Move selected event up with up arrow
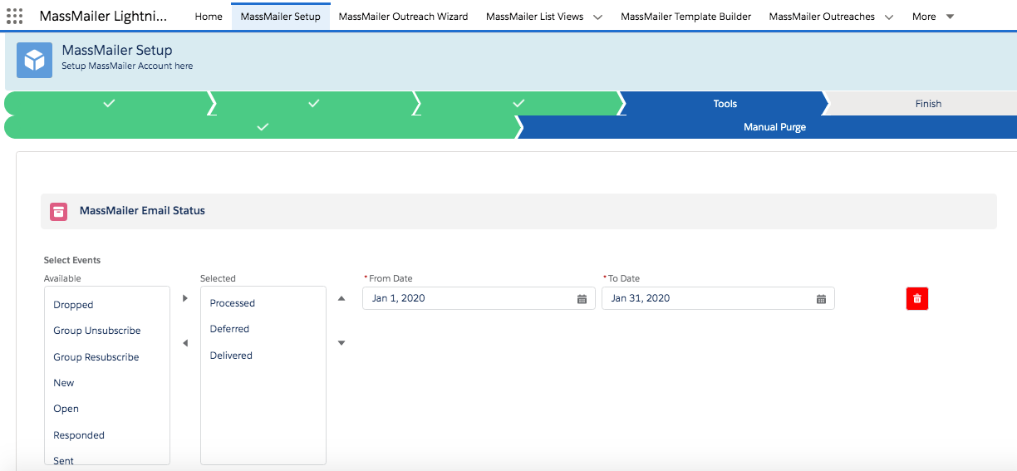Viewport: 1017px width, 471px height. click(x=341, y=297)
